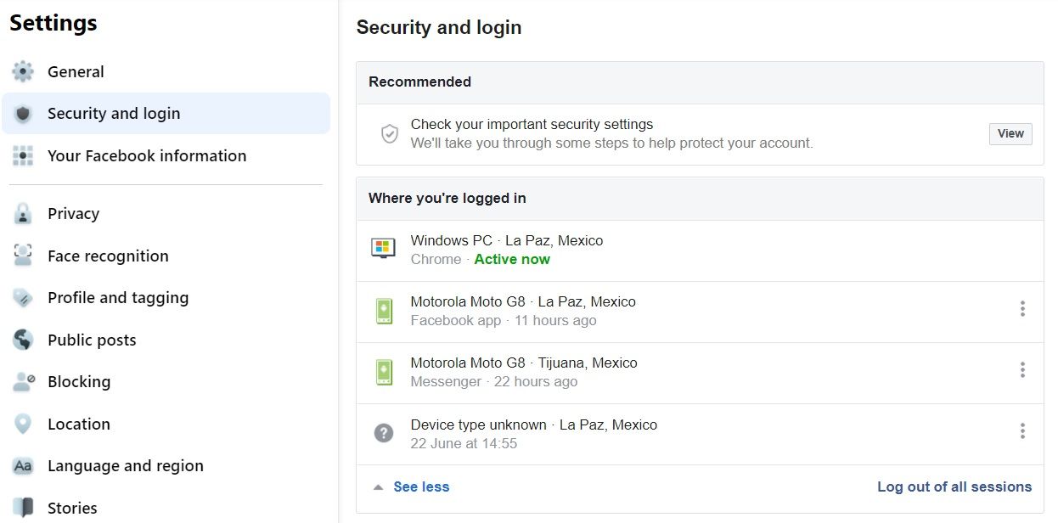Screen dimensions: 1058x523
Task: Click the View button for security settings
Action: pyautogui.click(x=1010, y=133)
